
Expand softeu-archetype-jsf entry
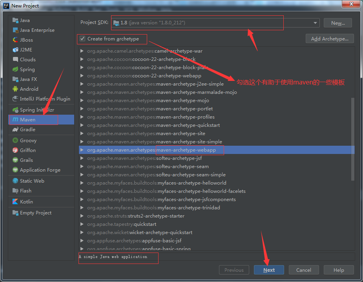pyautogui.click(x=82, y=158)
